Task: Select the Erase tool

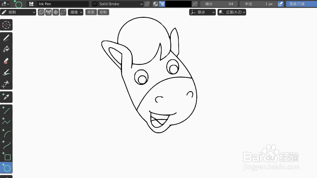Action: pyautogui.click(x=6, y=61)
